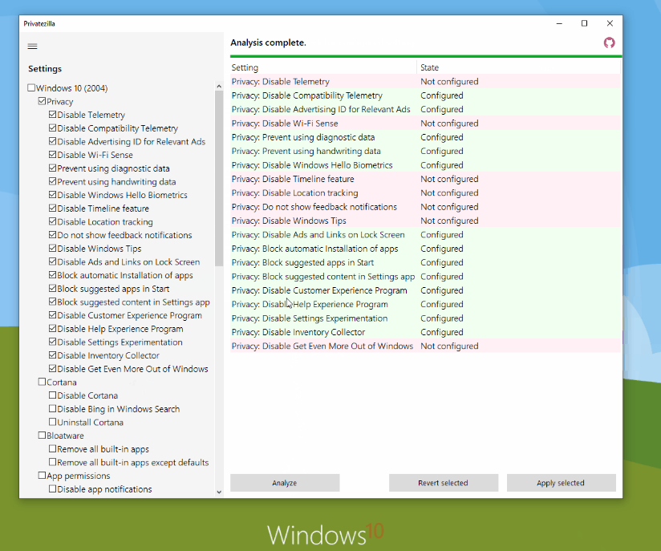This screenshot has width=661, height=551.
Task: Uncheck Disable Telemetry checkbox
Action: coord(52,115)
